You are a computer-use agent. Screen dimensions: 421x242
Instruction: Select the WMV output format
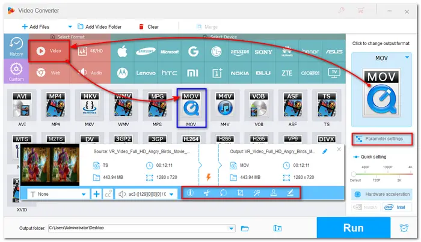pos(123,109)
